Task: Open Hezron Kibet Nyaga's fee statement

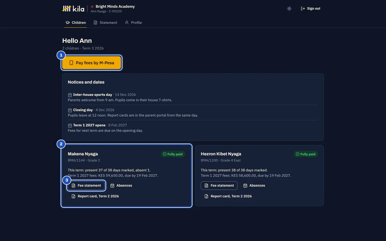Action: 219,185
